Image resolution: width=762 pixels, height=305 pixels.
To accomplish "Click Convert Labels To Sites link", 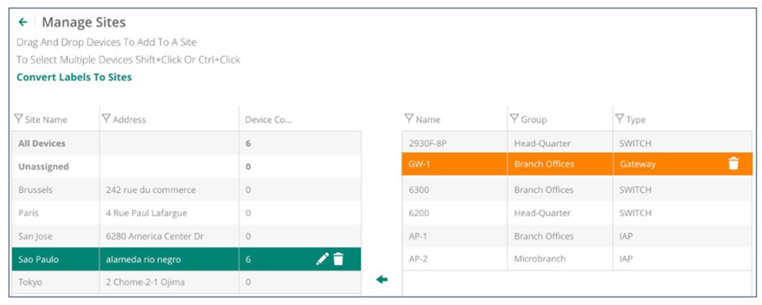I will point(74,77).
